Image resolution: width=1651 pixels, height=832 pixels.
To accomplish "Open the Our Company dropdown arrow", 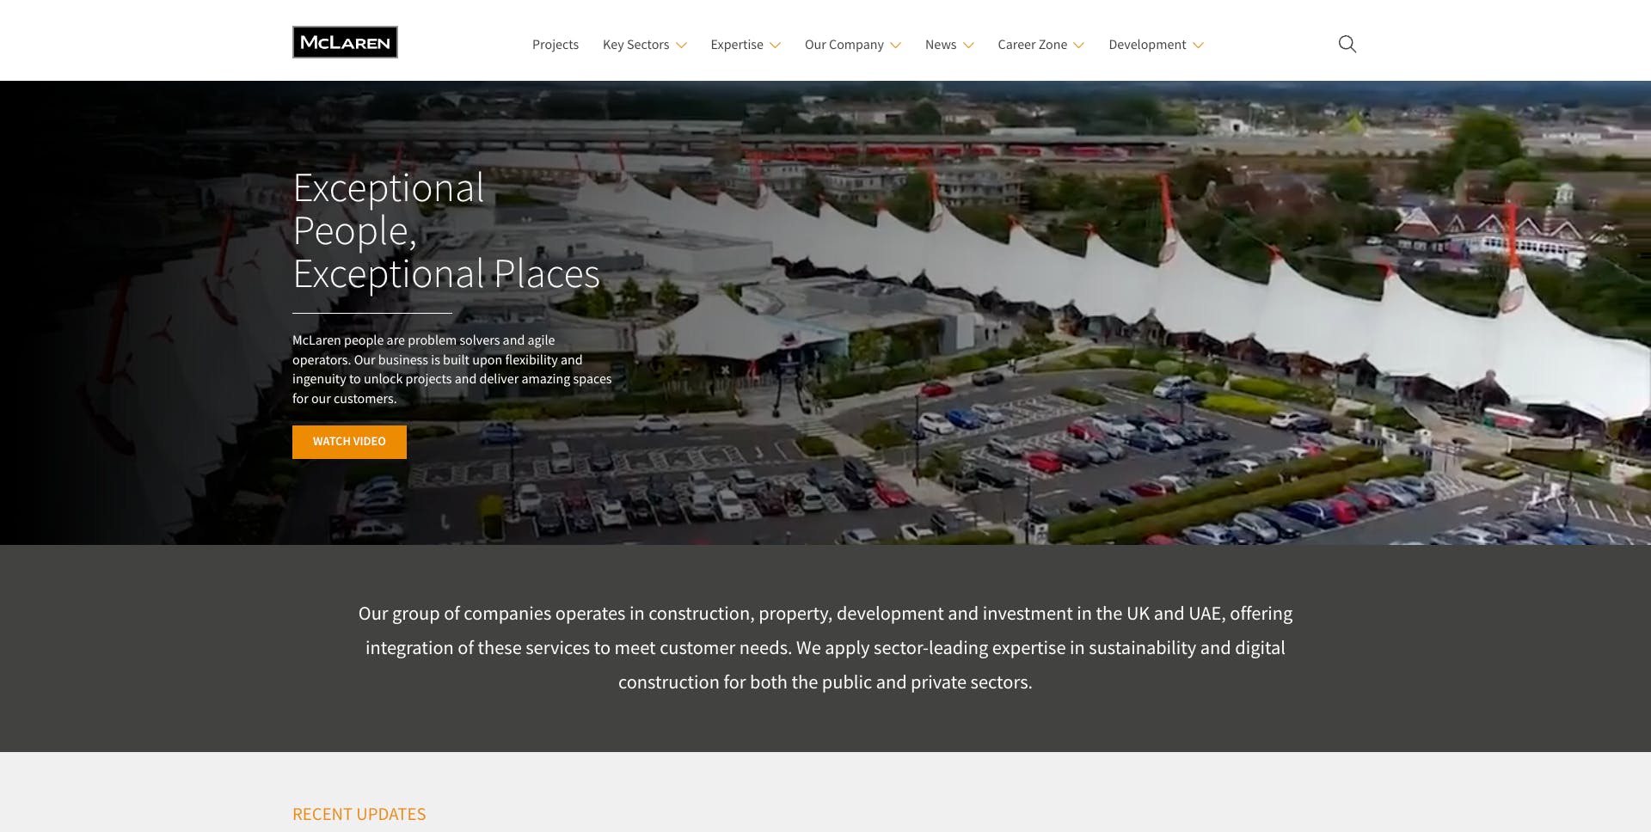I will (897, 45).
